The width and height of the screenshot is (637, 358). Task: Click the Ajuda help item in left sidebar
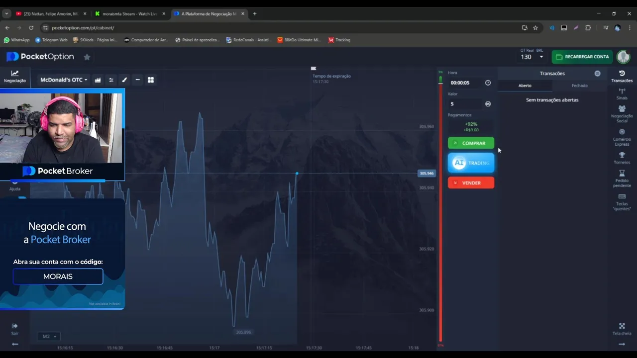(x=15, y=185)
